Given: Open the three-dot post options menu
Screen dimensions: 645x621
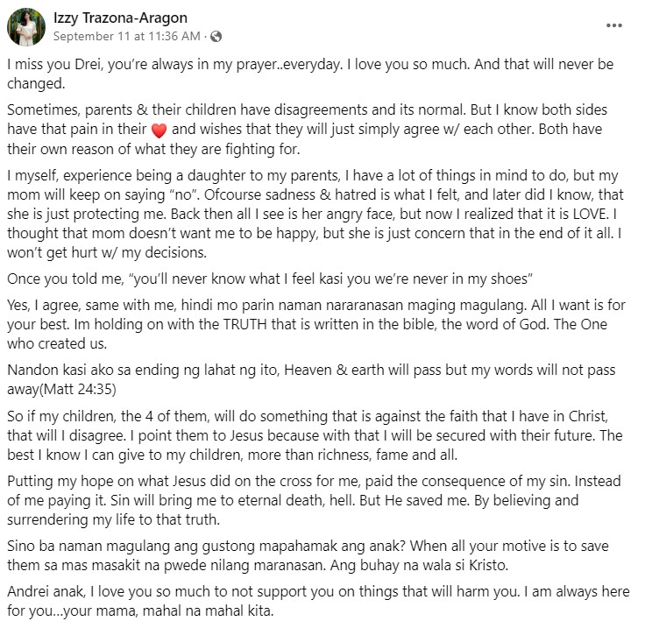Looking at the screenshot, I should (613, 25).
